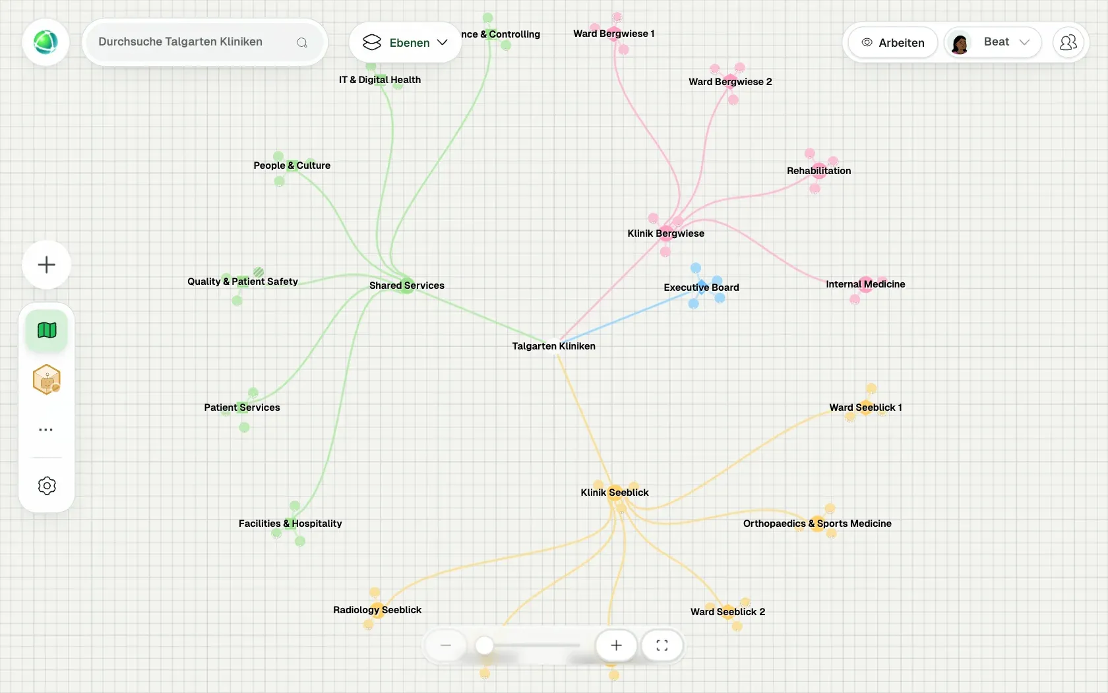
Task: Click the Quality & Patient Safety node
Action: click(x=243, y=282)
